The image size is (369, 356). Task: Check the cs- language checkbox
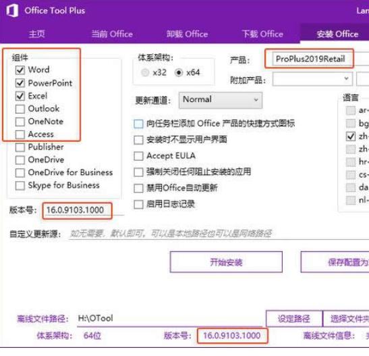(x=351, y=175)
